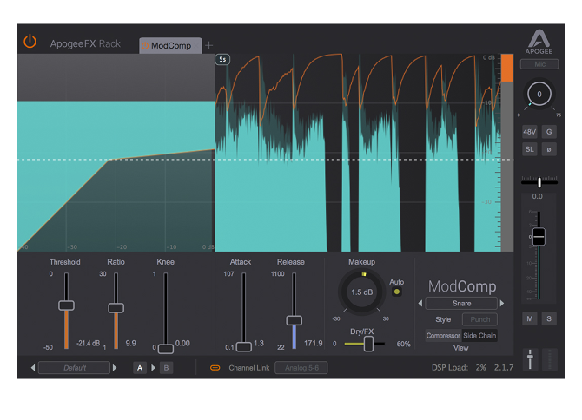Open the Mic input type selector
Image resolution: width=582 pixels, height=420 pixels.
tap(539, 64)
